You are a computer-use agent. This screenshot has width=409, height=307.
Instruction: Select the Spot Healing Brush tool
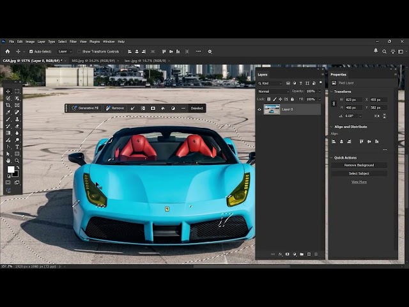(17, 113)
